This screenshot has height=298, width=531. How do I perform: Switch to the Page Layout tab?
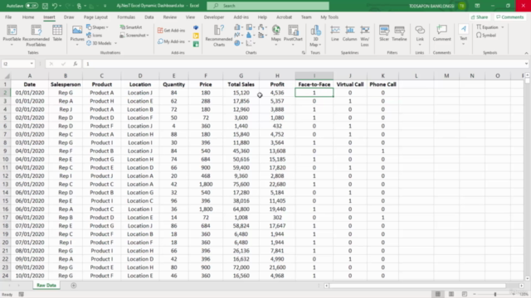click(95, 17)
